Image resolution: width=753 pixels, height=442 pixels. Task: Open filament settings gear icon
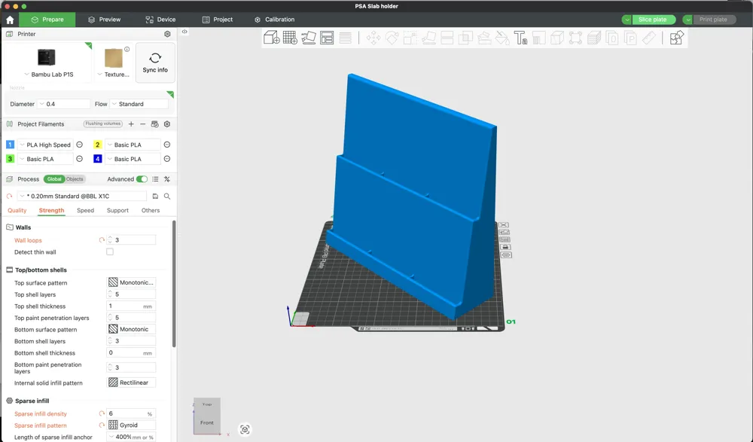point(167,124)
